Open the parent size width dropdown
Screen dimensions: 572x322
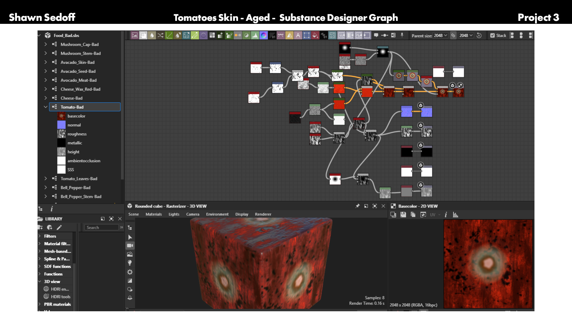pyautogui.click(x=441, y=35)
